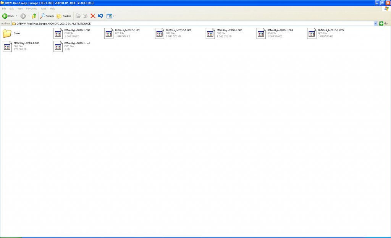The image size is (391, 238).
Task: Open the Edit menu
Action: tap(11, 9)
